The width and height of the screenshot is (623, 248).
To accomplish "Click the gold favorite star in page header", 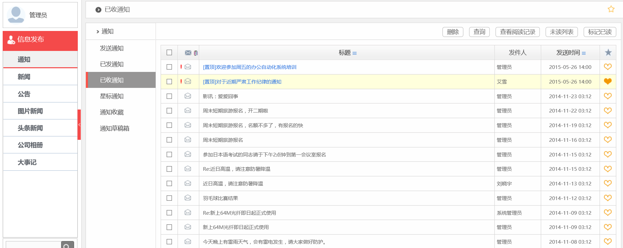I will [x=611, y=9].
